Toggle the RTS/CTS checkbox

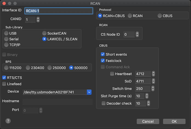(x=4, y=78)
